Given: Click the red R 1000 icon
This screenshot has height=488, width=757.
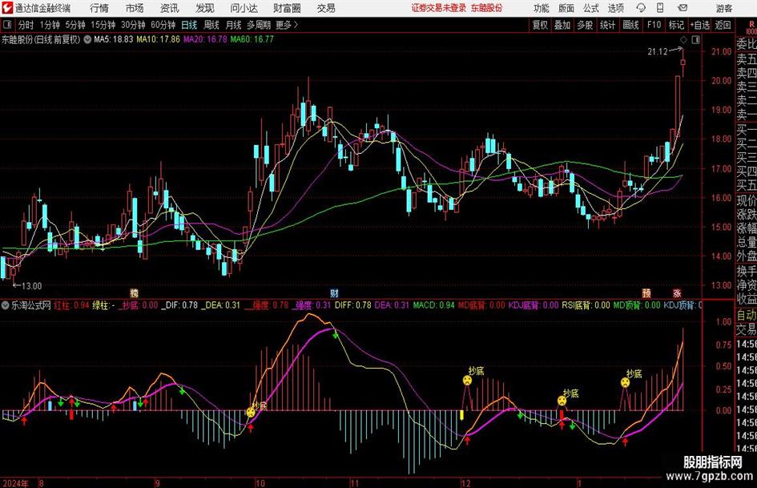Looking at the screenshot, I should click(x=751, y=27).
